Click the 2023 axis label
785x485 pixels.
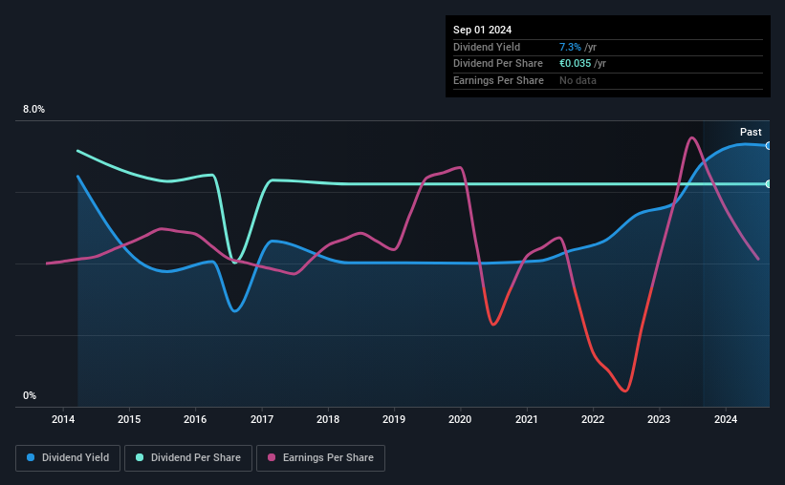659,419
